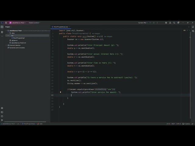Open IDE settings and updates icon
This screenshot has height=146, width=195.
click(x=178, y=23)
